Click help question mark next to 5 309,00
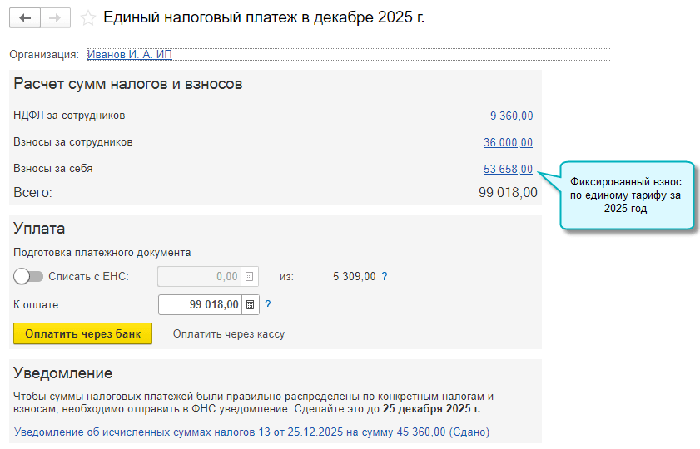The height and width of the screenshot is (449, 700). 385,277
